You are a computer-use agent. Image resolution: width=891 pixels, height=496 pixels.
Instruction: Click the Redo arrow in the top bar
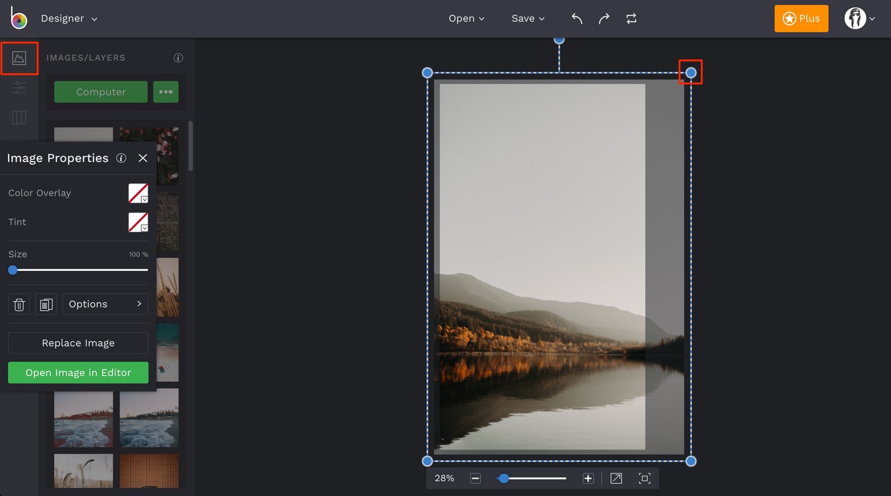click(x=604, y=18)
